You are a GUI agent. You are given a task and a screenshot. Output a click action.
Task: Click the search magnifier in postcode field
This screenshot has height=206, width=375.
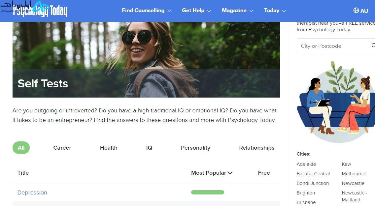(373, 45)
